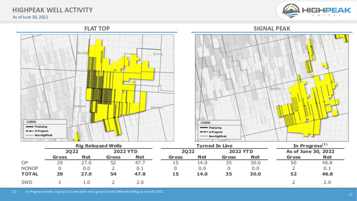Open the Signal Peak acreage map image
The height and width of the screenshot is (201, 357).
(x=272, y=88)
